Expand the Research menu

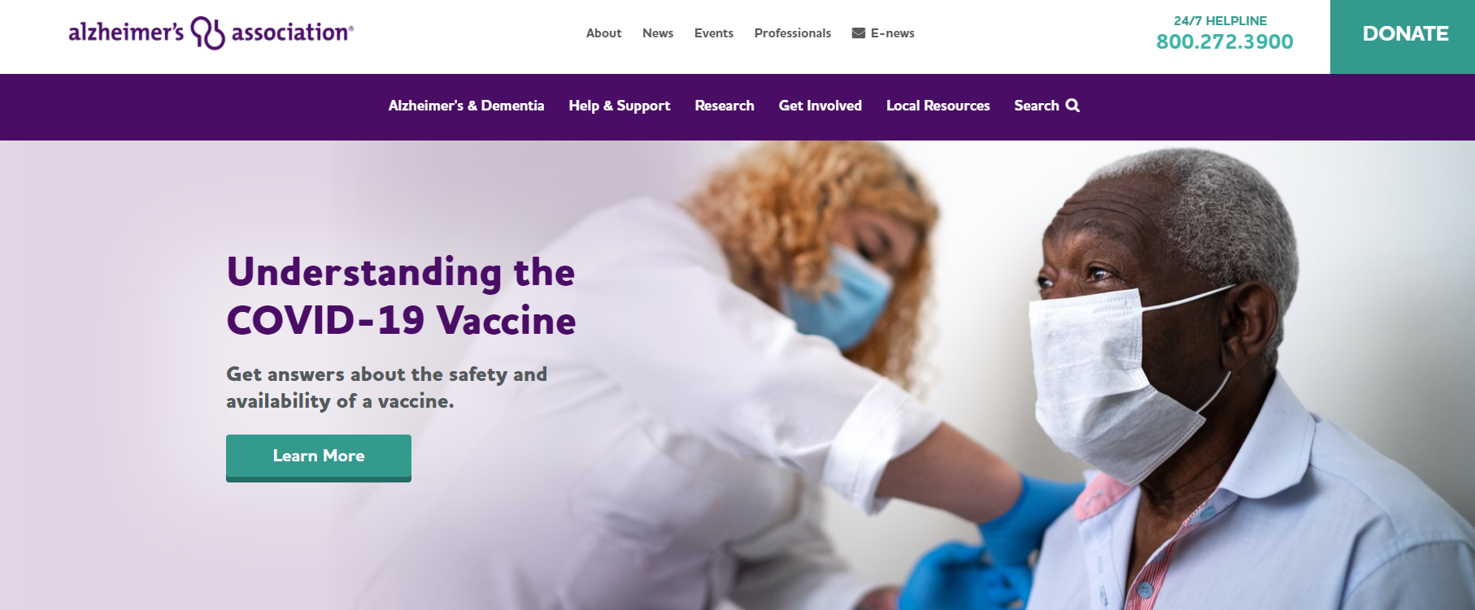tap(724, 106)
